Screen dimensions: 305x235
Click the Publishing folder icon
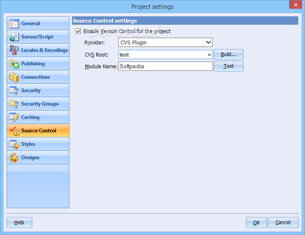coord(14,64)
